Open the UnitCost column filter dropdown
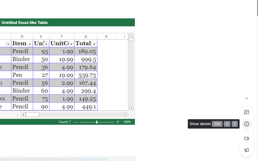Screen dimensions: 258x161 [71, 44]
